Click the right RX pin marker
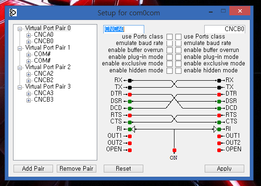Viewport: 261px width, 186px height. click(219, 81)
